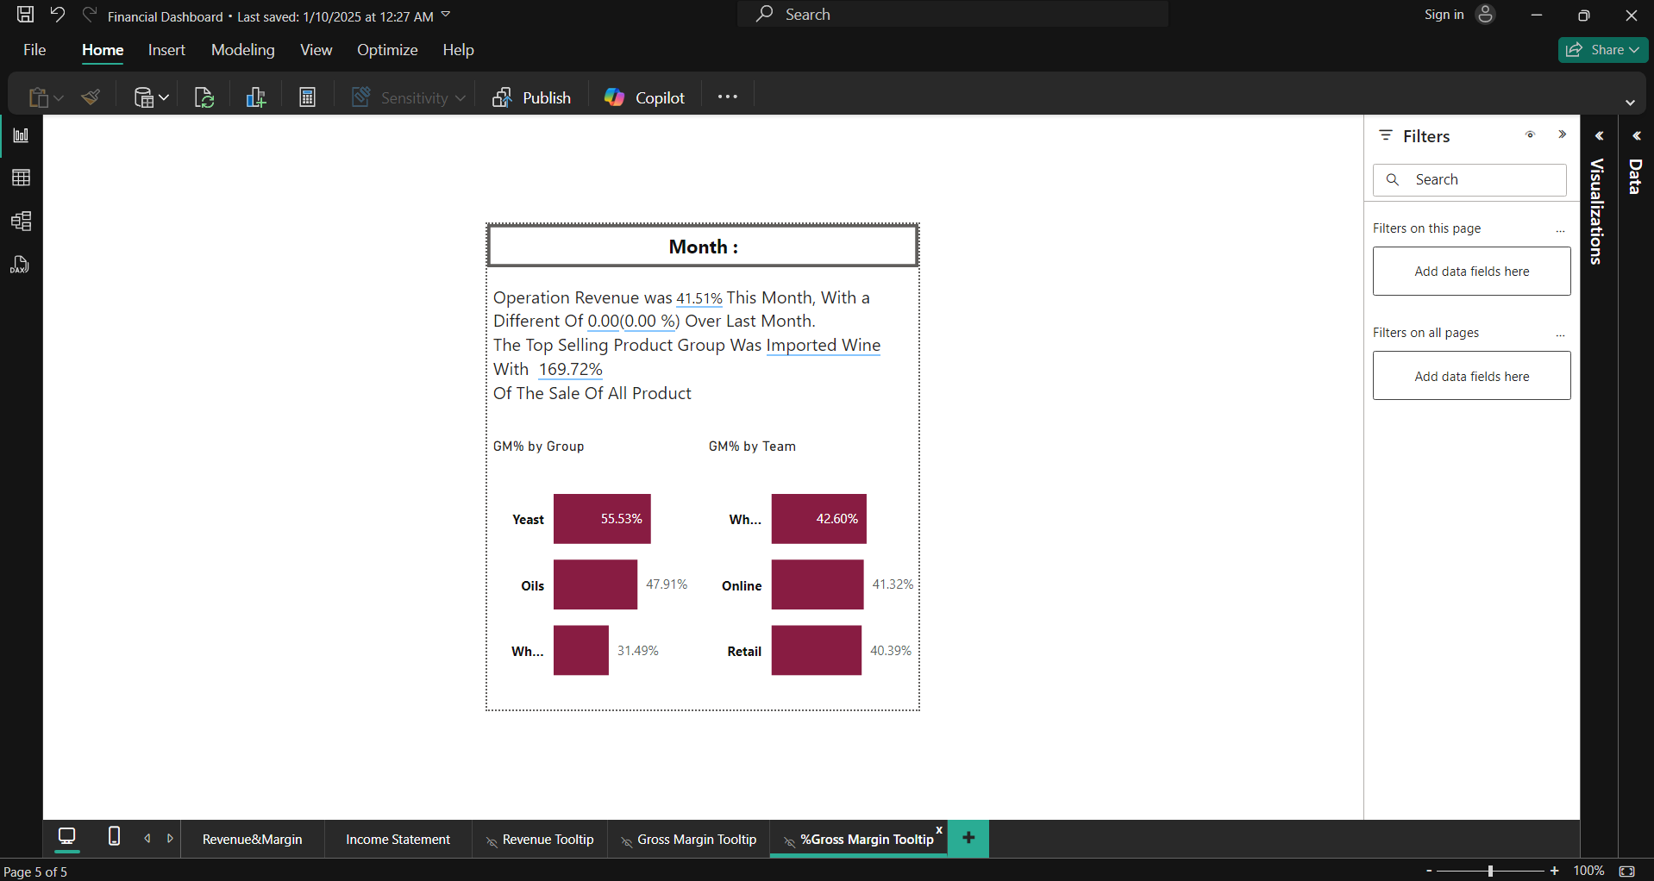Viewport: 1654px width, 881px height.
Task: Open the File menu
Action: 34,50
